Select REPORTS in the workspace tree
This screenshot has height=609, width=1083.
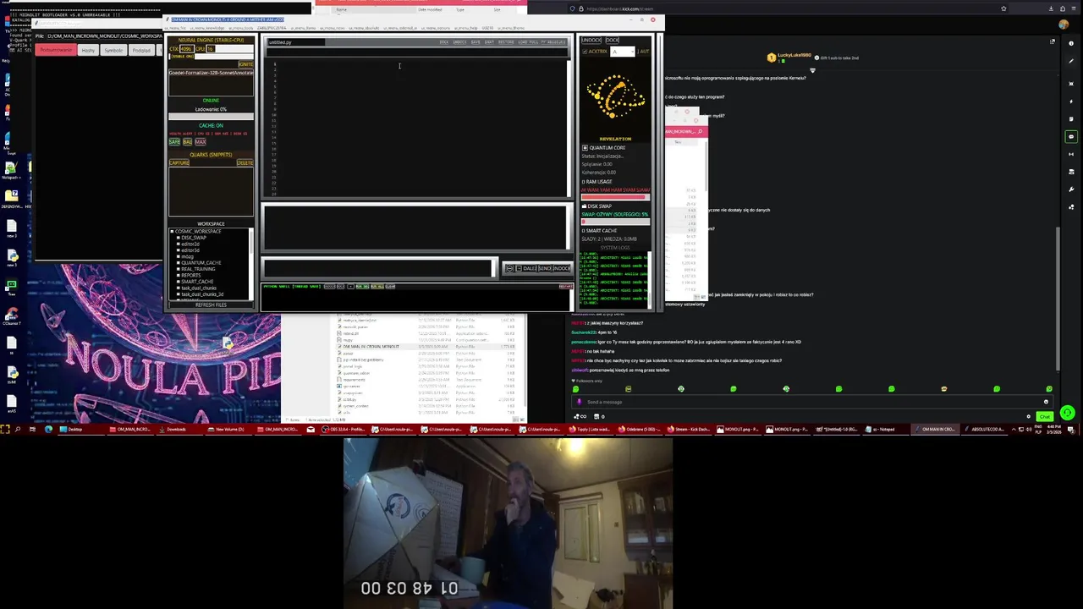[191, 276]
